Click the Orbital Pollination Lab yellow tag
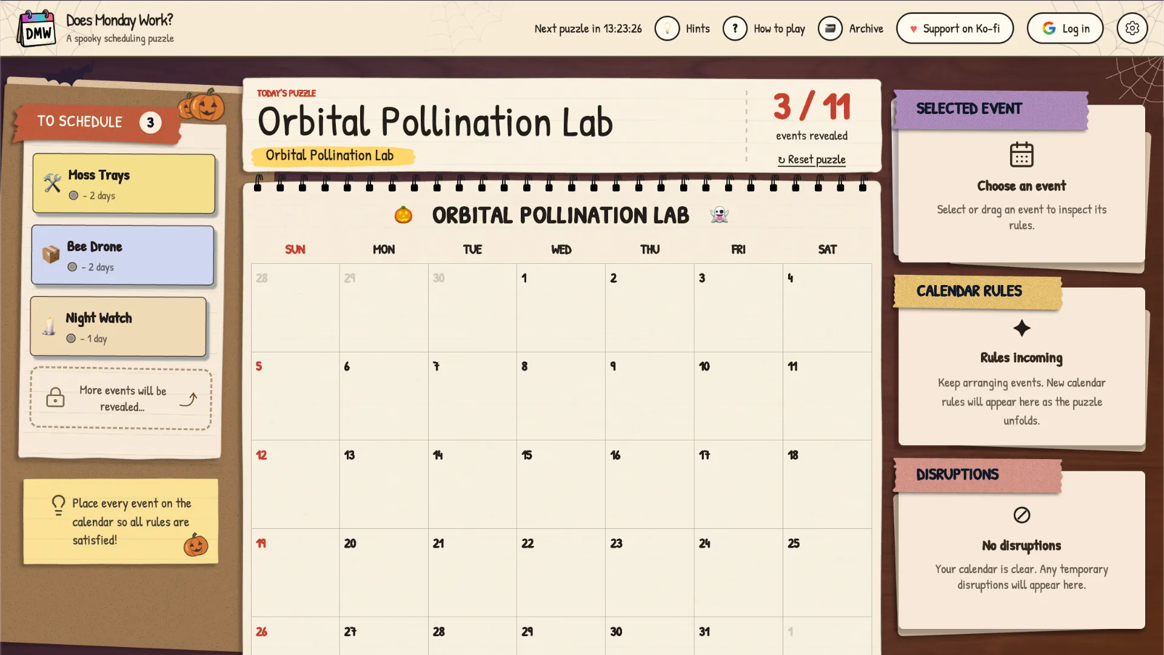This screenshot has height=655, width=1164. pyautogui.click(x=332, y=155)
